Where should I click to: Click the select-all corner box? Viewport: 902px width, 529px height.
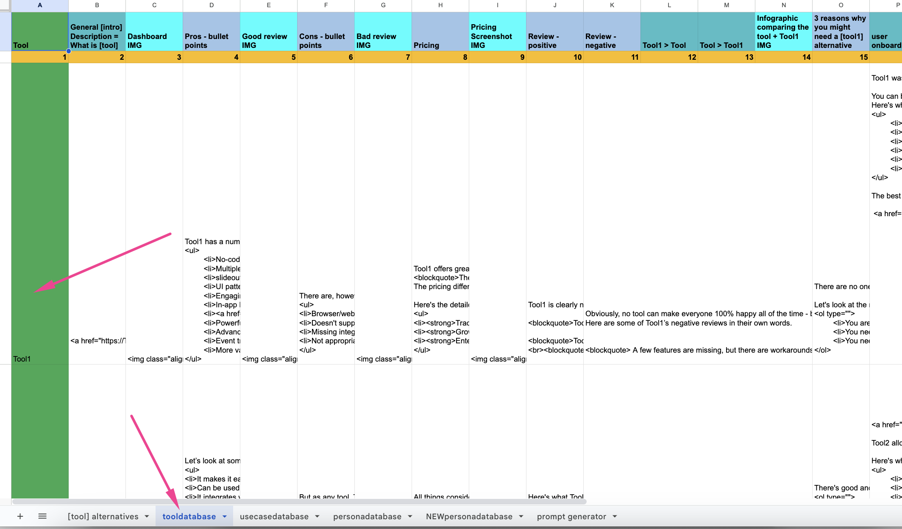5,6
